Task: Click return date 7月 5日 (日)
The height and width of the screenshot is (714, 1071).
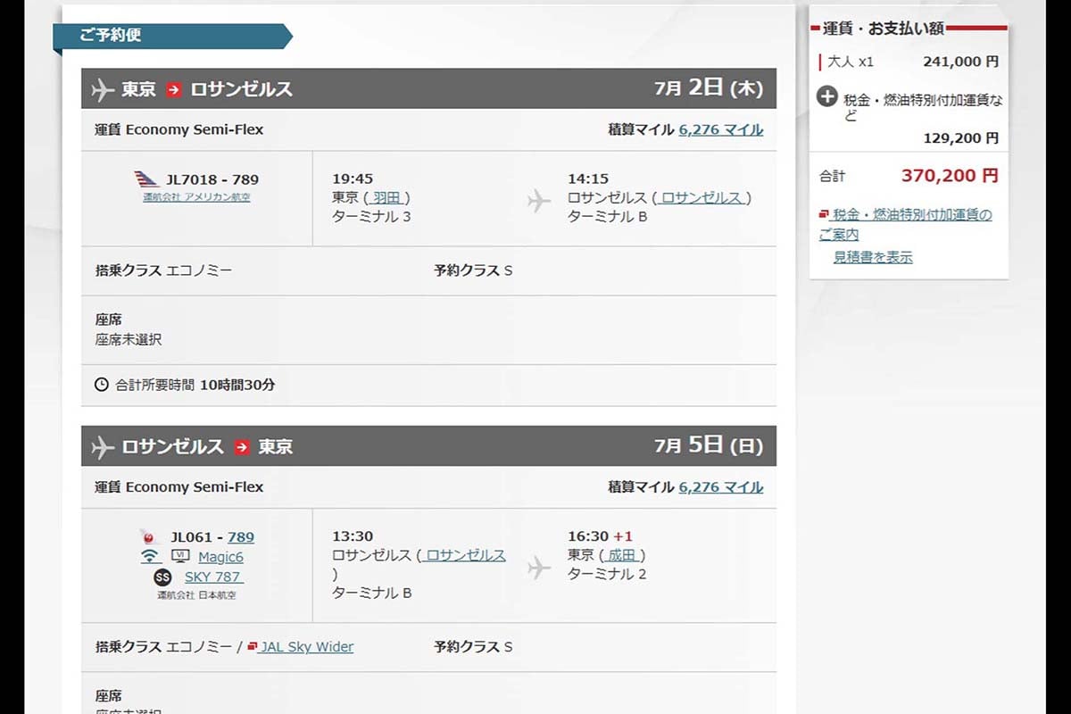Action: (709, 445)
